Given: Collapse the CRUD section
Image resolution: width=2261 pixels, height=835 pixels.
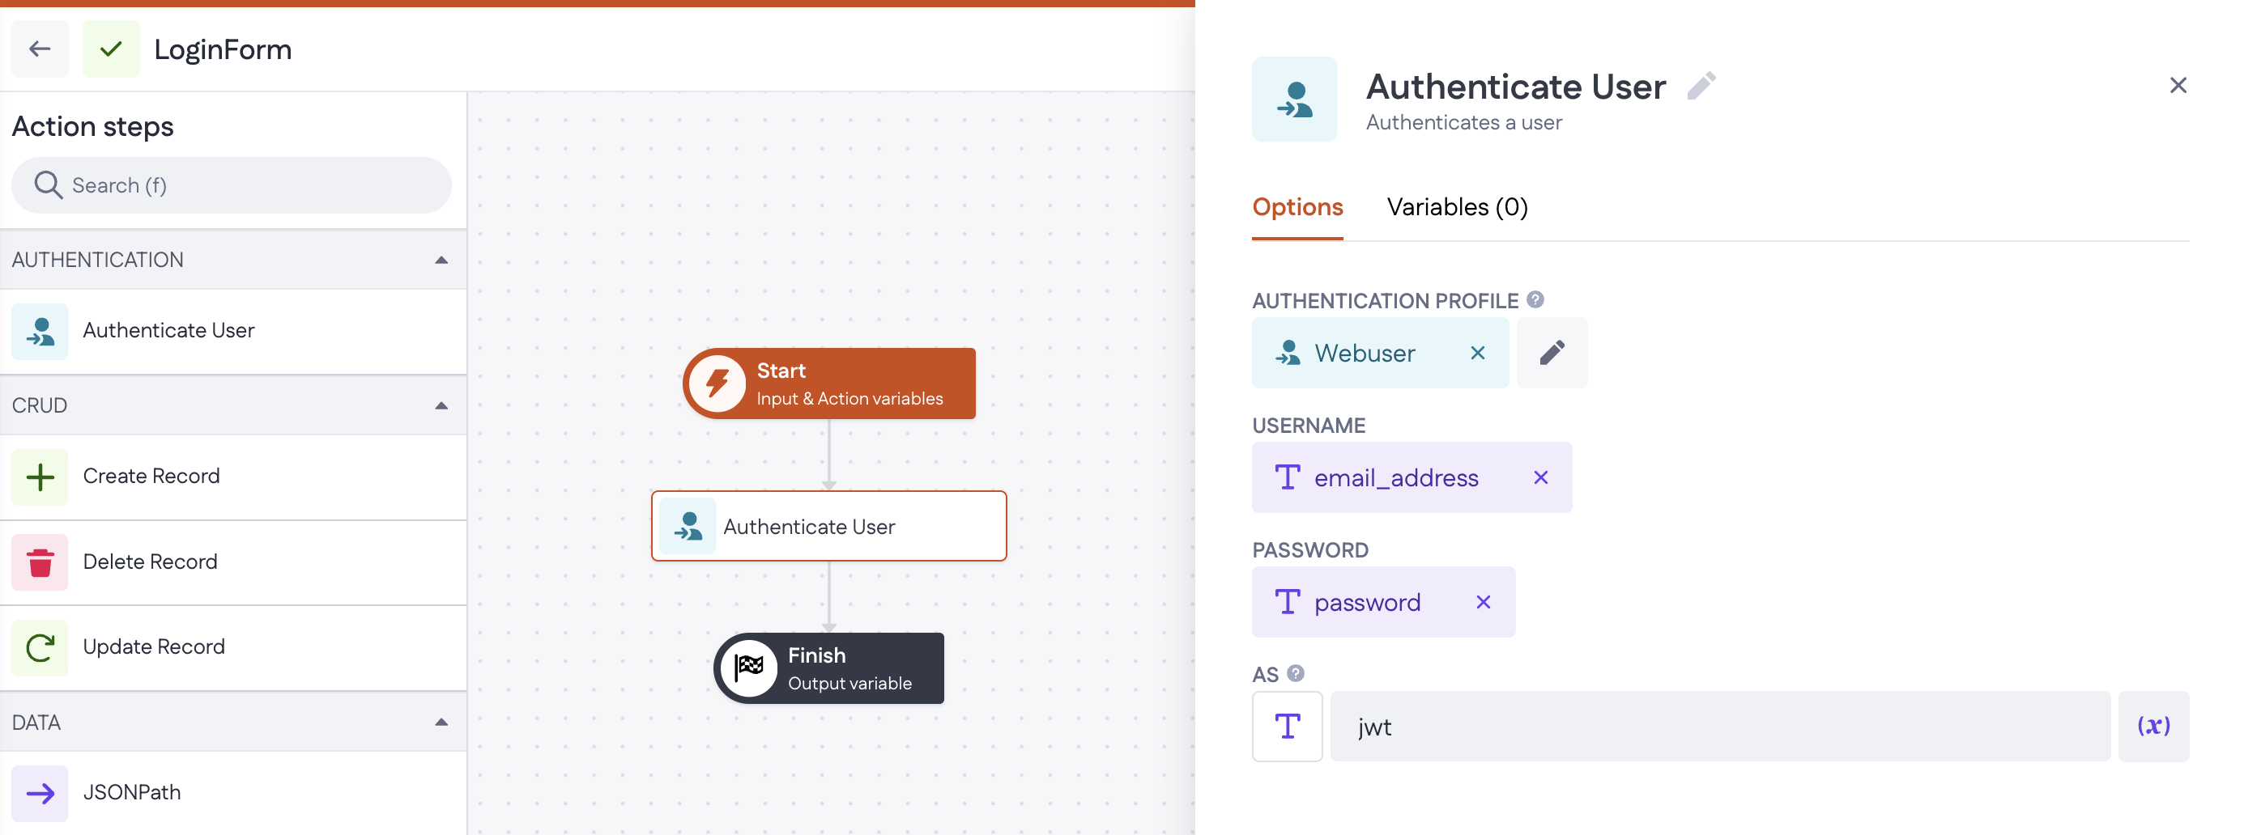Looking at the screenshot, I should 441,405.
